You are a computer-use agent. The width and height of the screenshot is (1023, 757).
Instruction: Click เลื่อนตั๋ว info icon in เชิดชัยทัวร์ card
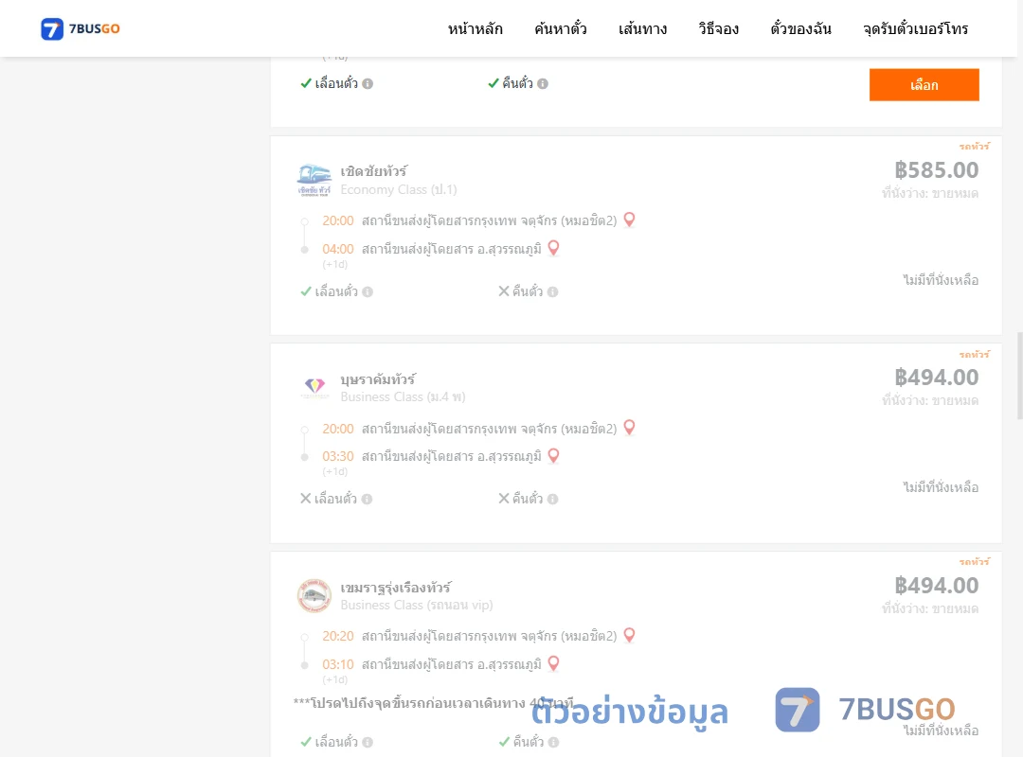tap(368, 291)
